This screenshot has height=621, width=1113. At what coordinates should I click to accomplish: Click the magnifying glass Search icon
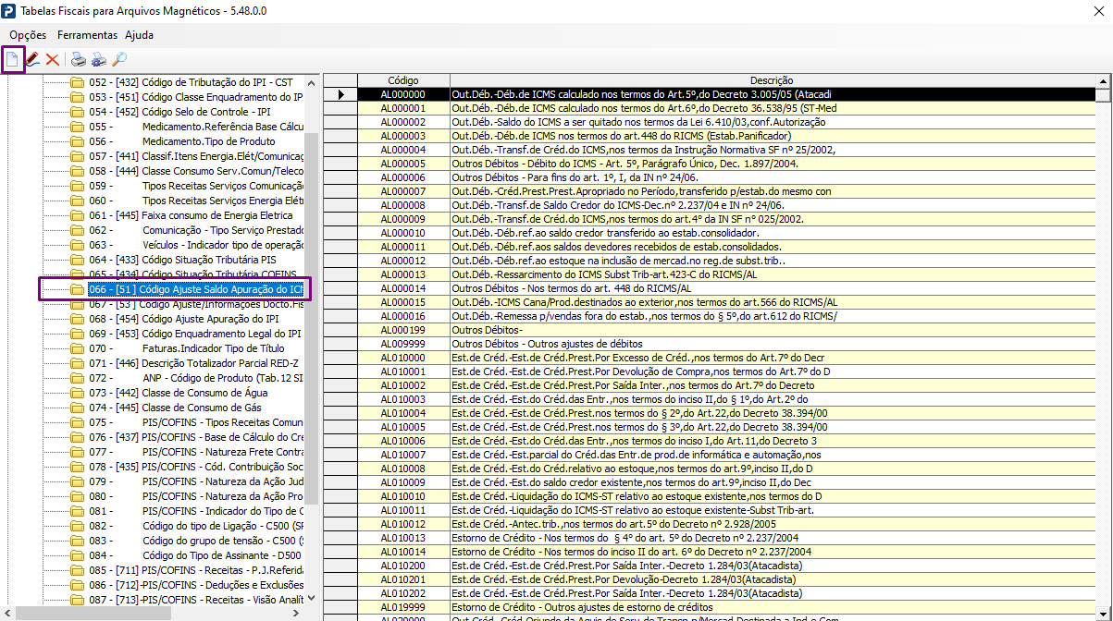(119, 60)
